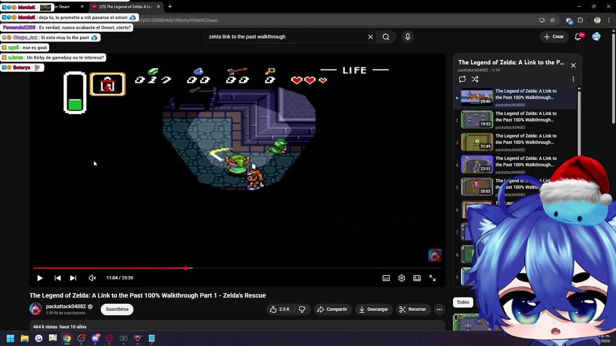Open the video title text below the player
Viewport: 616px width, 346px height.
(x=147, y=296)
